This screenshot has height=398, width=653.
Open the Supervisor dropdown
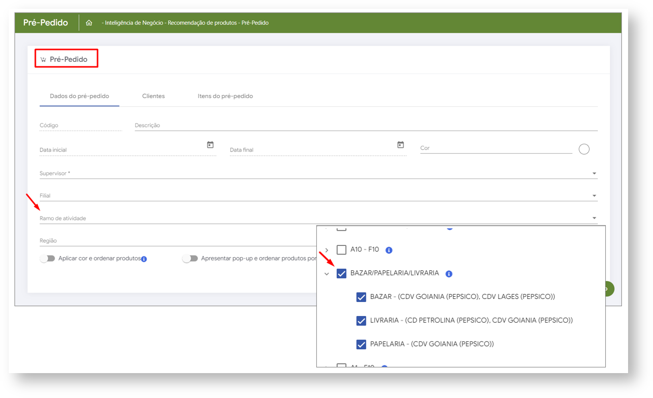[594, 173]
